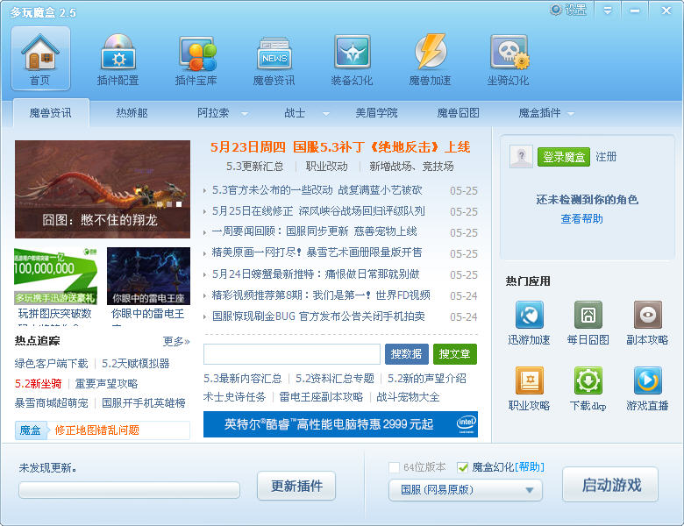Screen dimensions: 684x526
Task: Switch to the 热娇躯 tab
Action: click(132, 113)
